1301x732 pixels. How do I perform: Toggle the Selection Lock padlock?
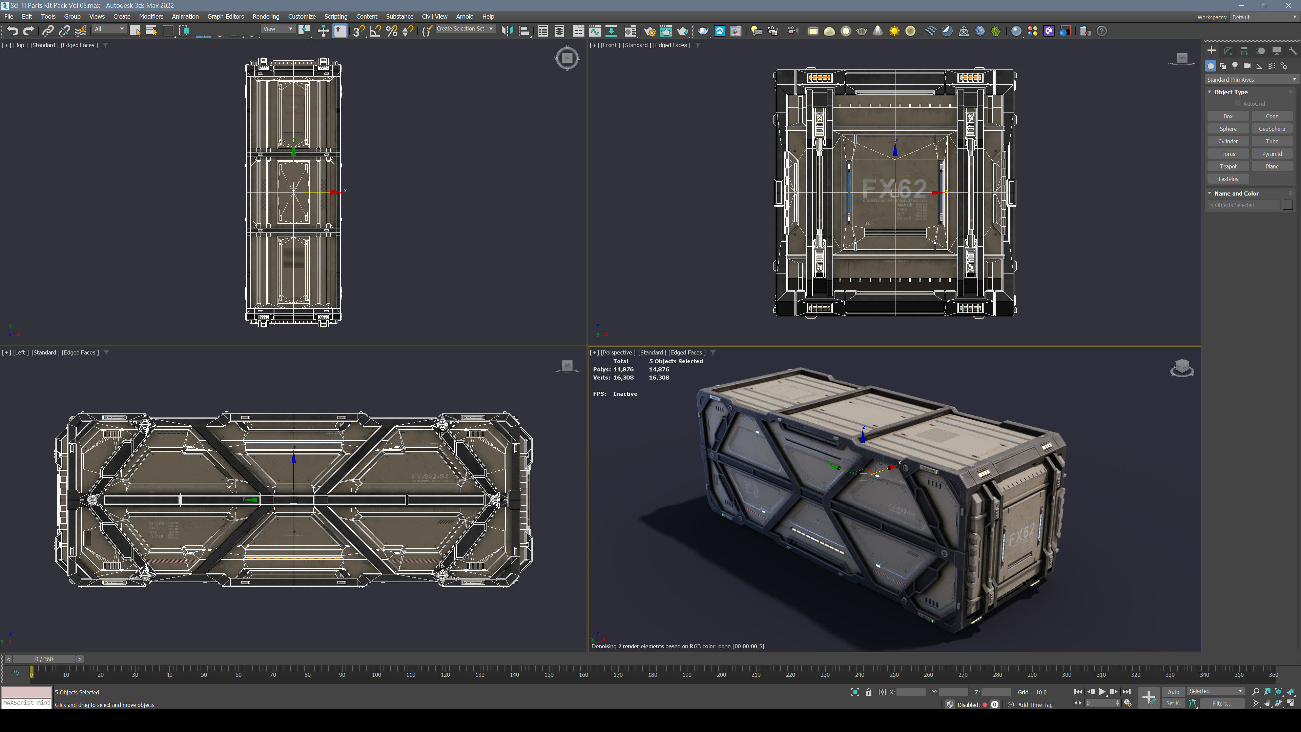pyautogui.click(x=869, y=692)
